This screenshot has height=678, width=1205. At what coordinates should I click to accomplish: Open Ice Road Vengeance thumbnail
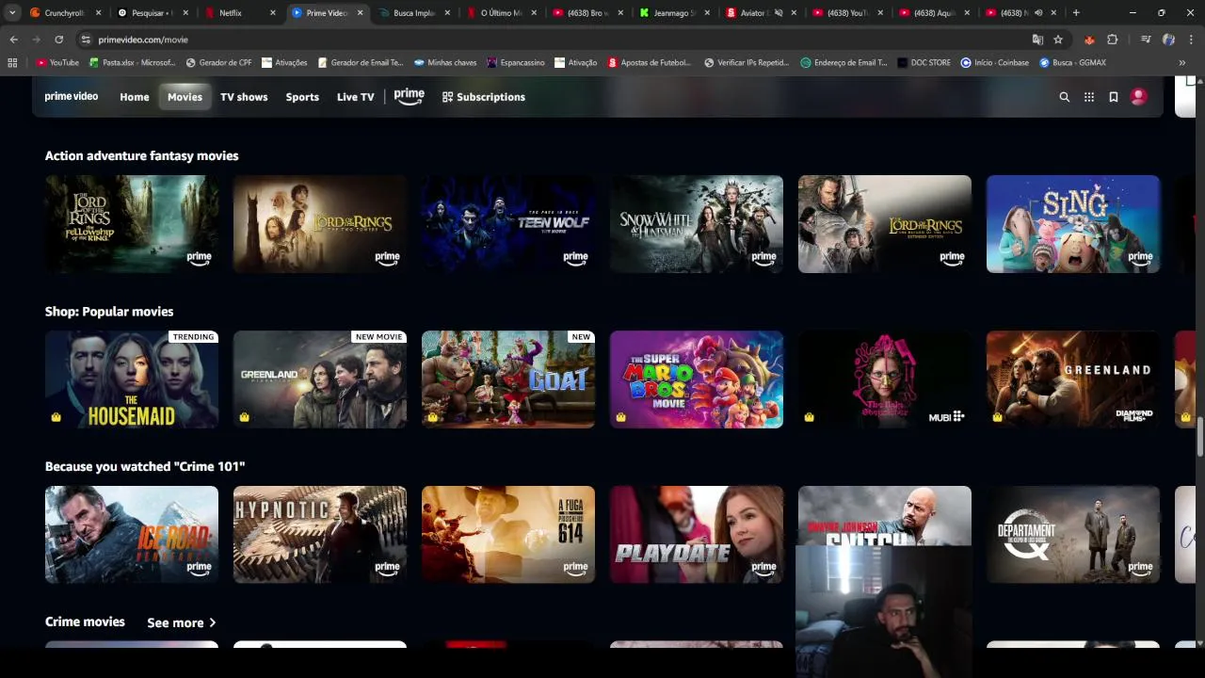tap(132, 535)
